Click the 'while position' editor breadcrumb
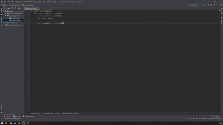 [70, 114]
